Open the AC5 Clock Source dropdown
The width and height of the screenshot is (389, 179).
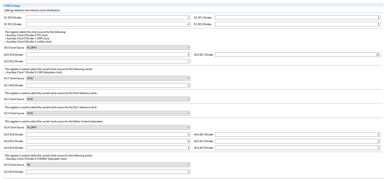[x=108, y=165]
